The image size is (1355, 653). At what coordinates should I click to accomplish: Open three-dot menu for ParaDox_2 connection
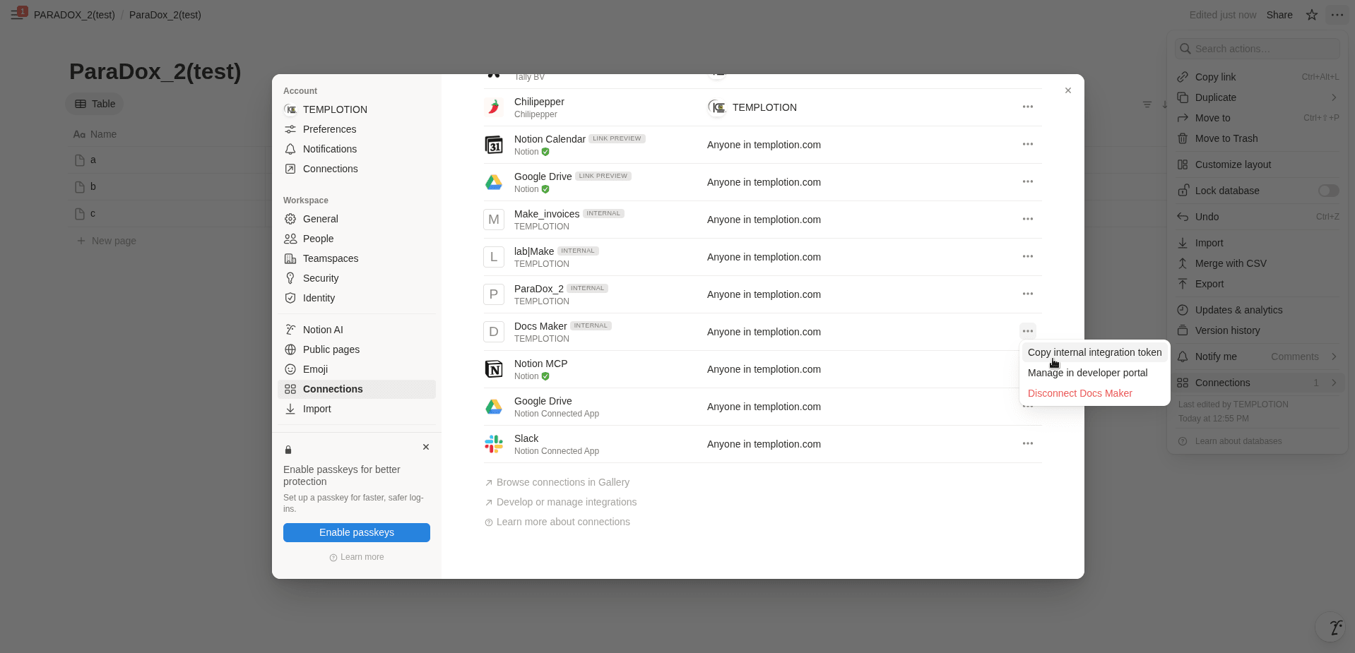point(1028,294)
